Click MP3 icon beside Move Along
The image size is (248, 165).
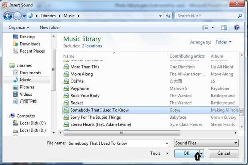(x=66, y=74)
